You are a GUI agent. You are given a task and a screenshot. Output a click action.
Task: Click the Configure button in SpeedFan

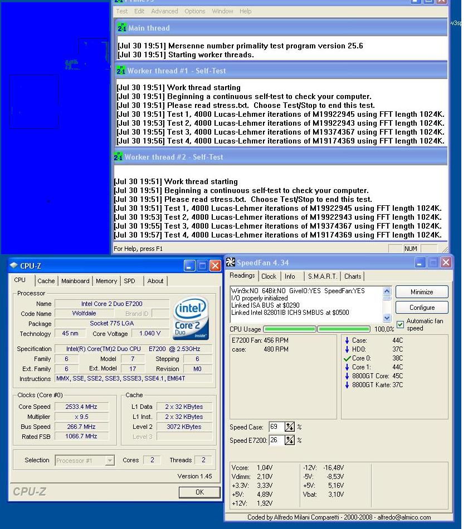pos(422,308)
